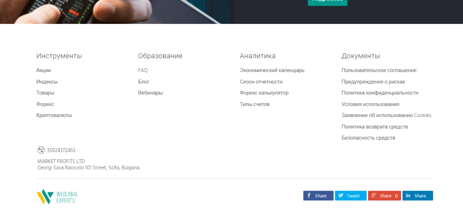Share the page on LinkedIn
This screenshot has height=214, width=463.
tap(417, 196)
